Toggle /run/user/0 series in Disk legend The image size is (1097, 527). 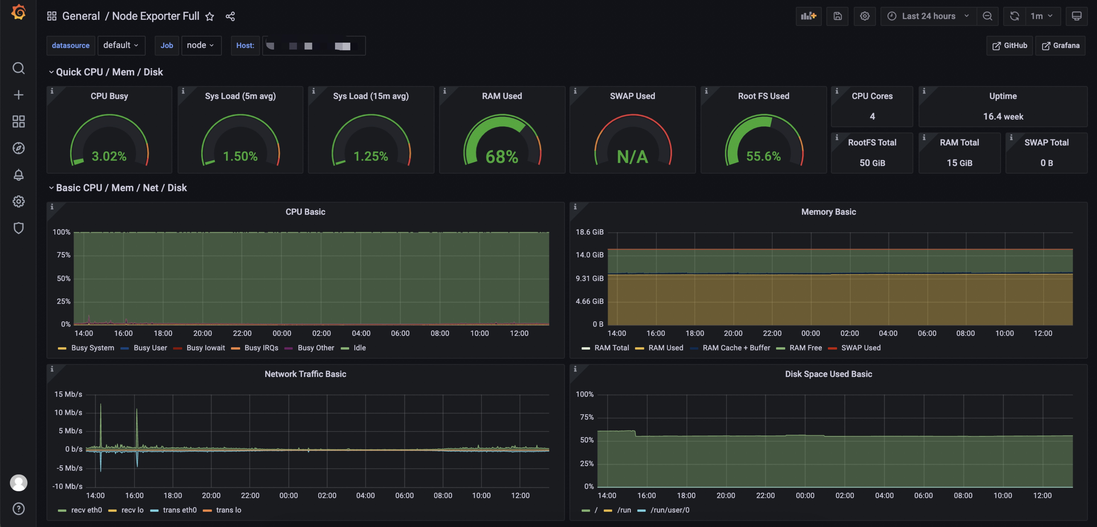(669, 509)
